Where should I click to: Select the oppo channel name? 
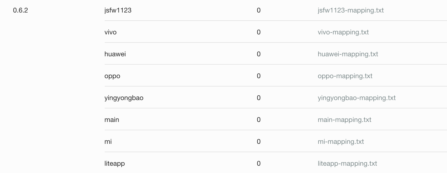click(112, 76)
